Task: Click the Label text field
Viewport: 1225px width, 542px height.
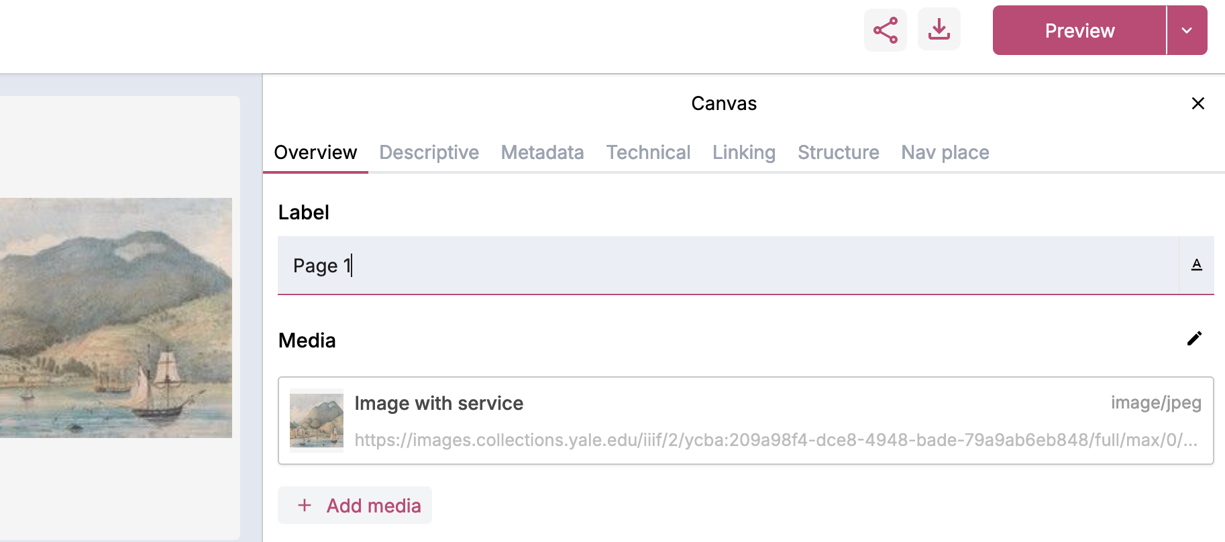Action: [x=729, y=266]
